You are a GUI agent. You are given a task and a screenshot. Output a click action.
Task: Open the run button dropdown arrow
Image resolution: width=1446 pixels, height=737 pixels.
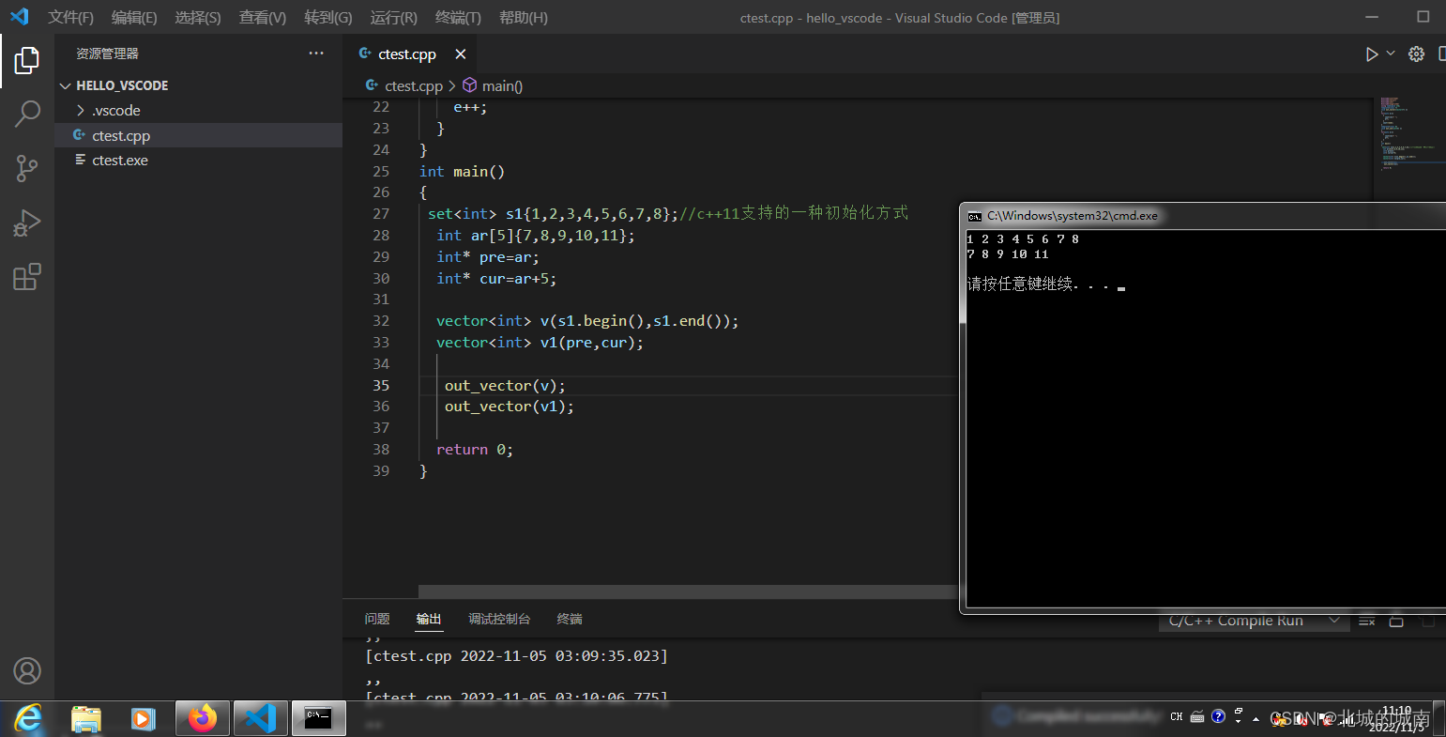(x=1391, y=54)
